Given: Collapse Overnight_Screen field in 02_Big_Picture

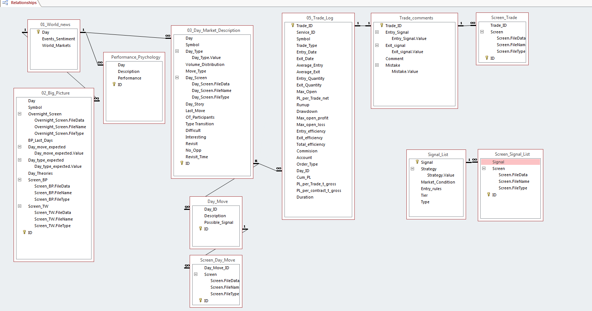Looking at the screenshot, I should (20, 114).
